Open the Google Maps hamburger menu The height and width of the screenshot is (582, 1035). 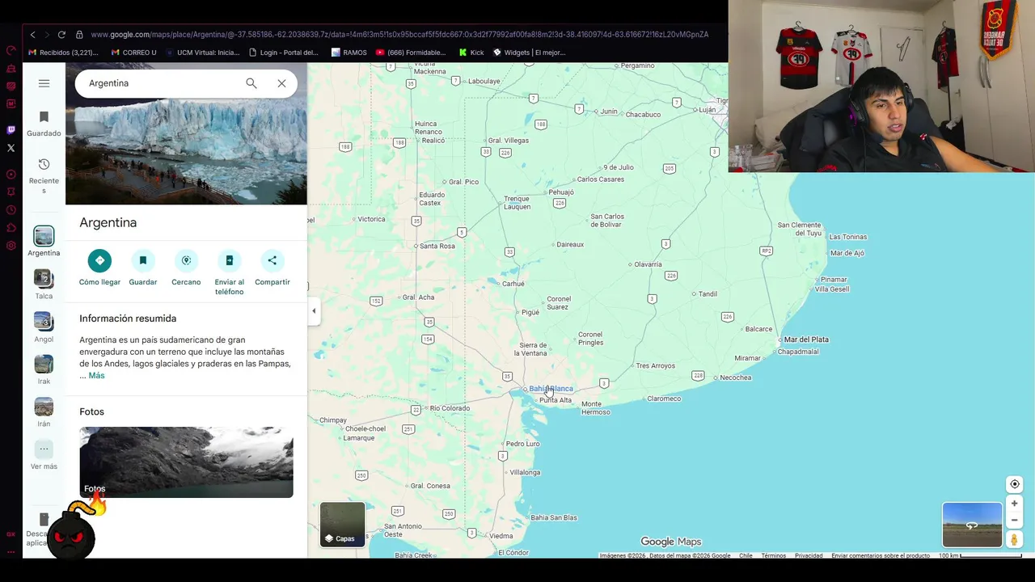44,83
